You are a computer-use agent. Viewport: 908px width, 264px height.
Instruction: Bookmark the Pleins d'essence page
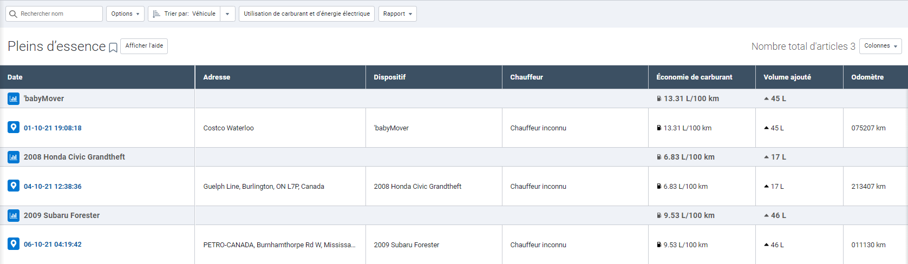click(113, 48)
